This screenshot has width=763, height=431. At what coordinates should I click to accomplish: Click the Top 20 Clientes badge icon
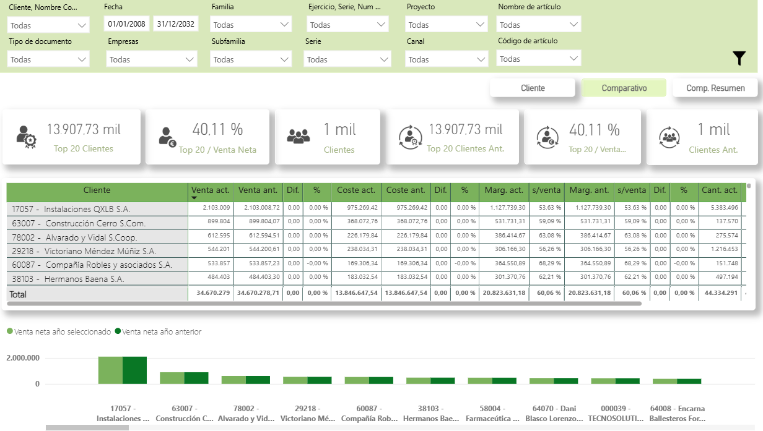click(x=26, y=135)
